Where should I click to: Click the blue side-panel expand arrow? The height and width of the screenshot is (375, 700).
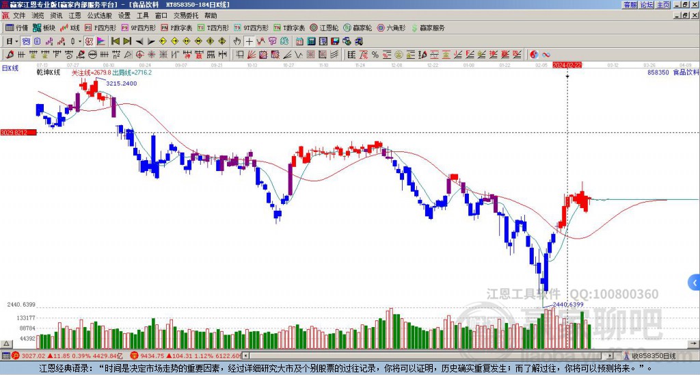694,283
